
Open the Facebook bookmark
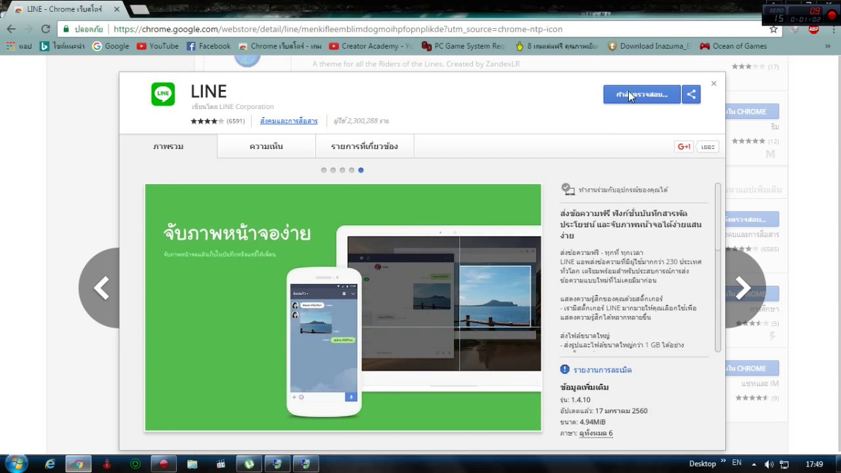[x=208, y=46]
